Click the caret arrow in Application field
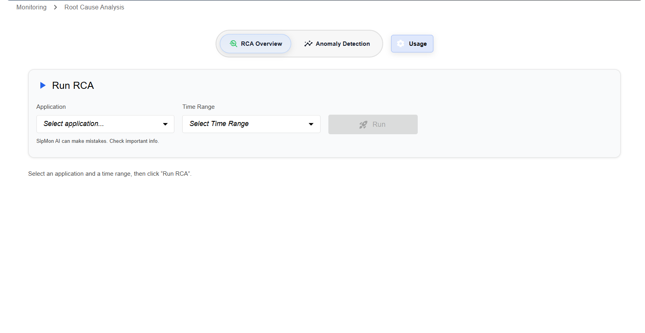645x333 pixels. 165,124
